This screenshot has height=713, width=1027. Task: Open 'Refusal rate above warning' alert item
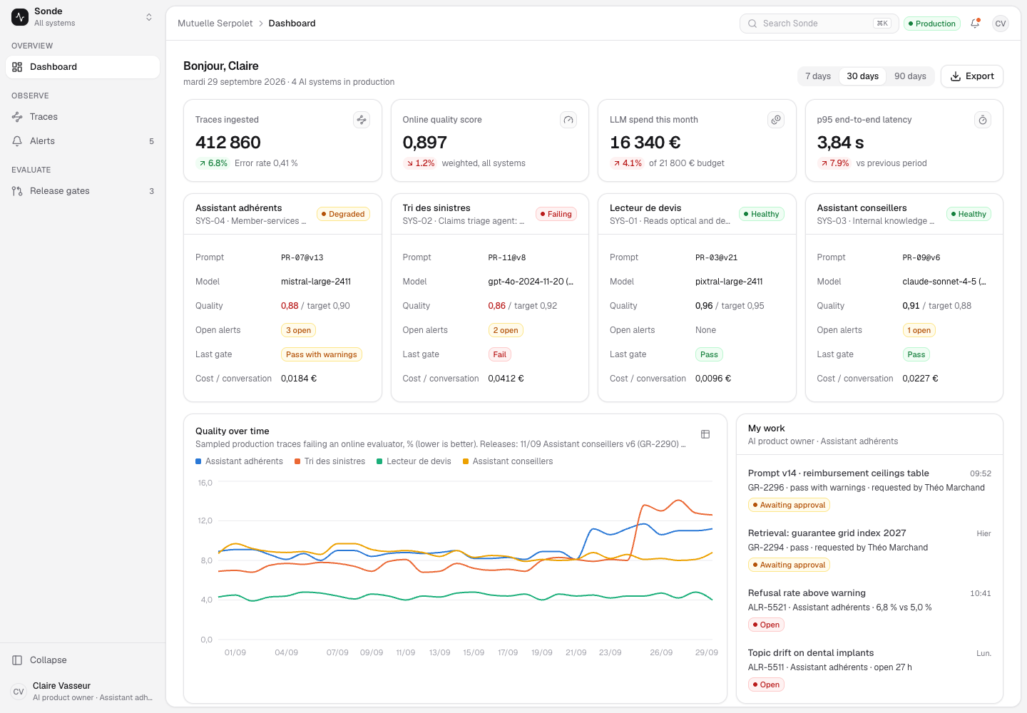pos(869,608)
